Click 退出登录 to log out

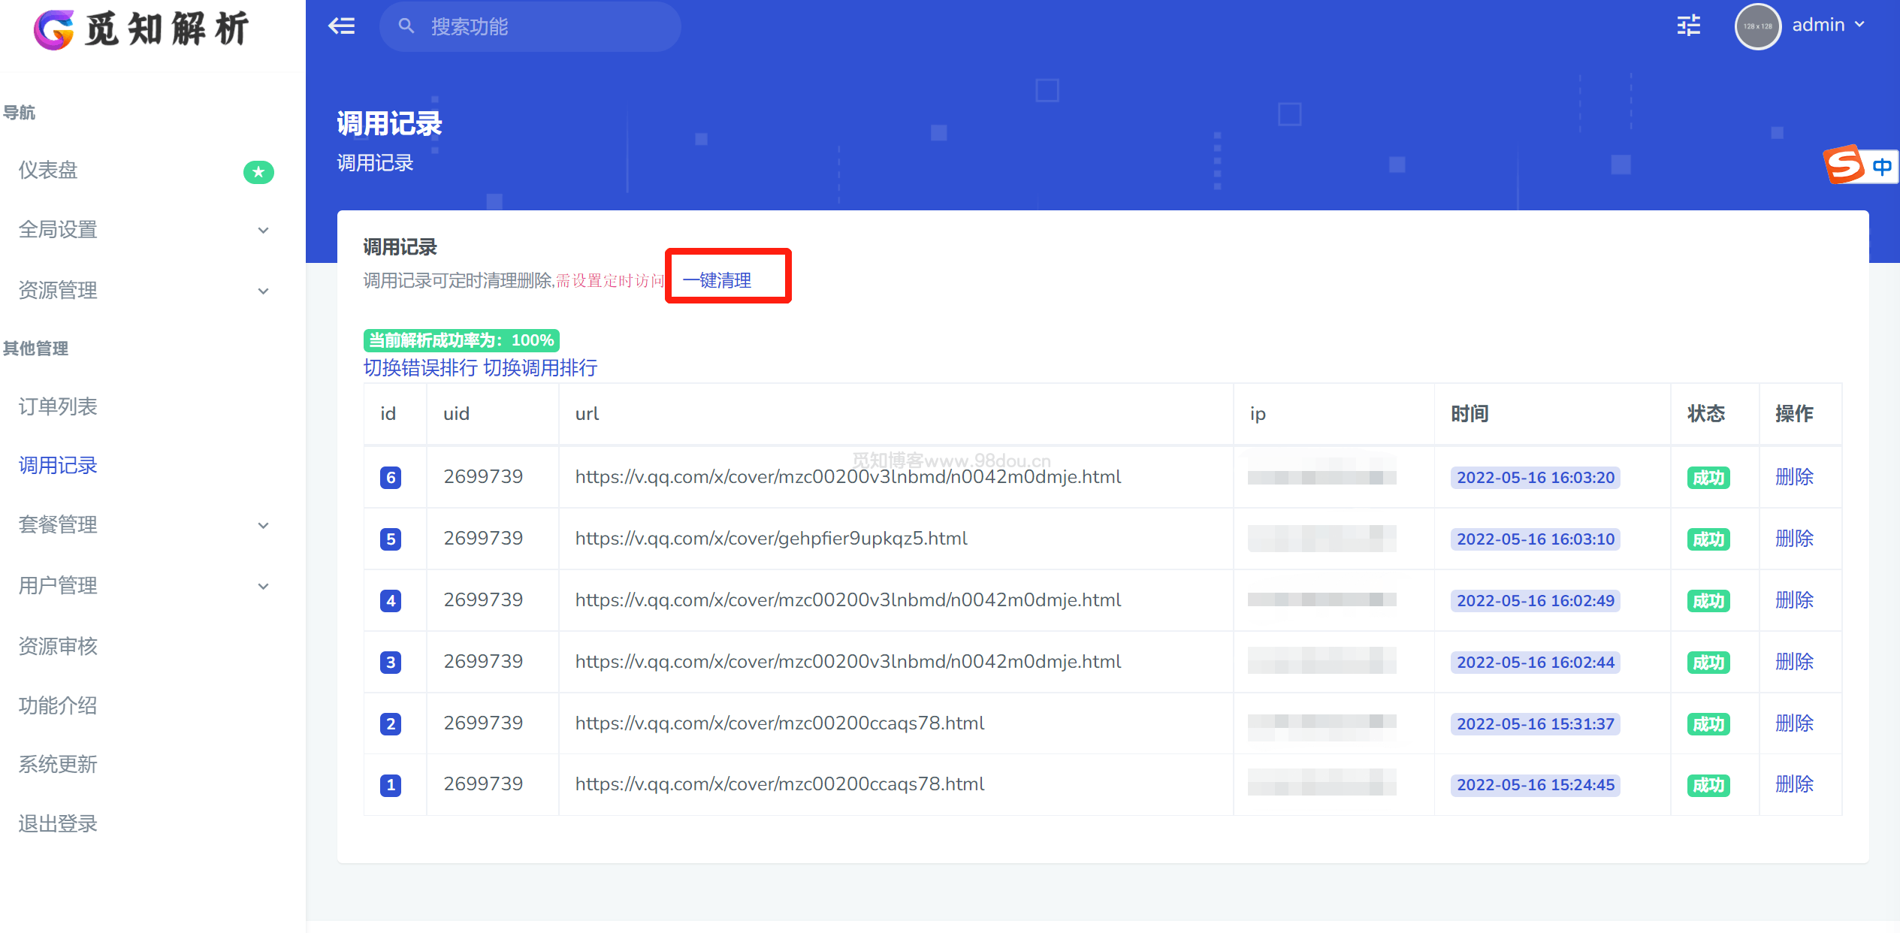pyautogui.click(x=58, y=823)
